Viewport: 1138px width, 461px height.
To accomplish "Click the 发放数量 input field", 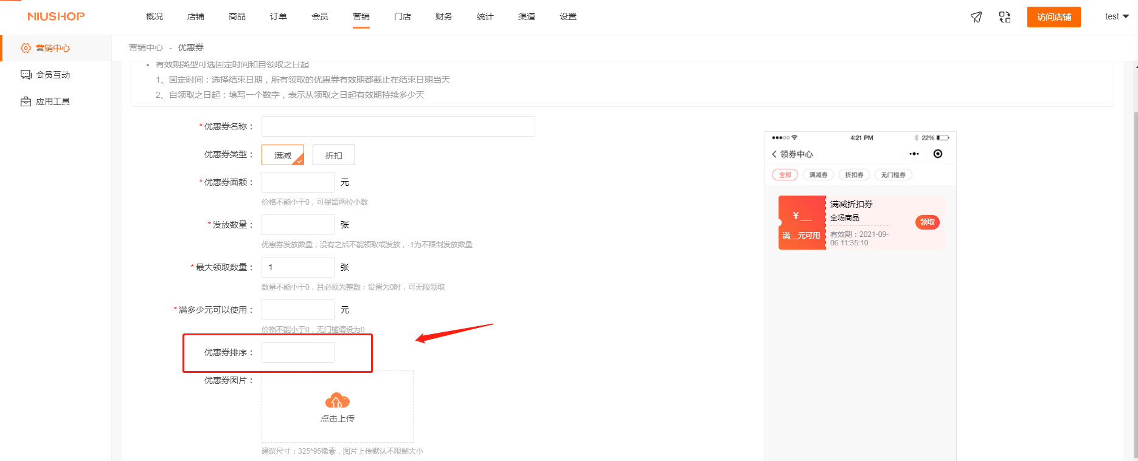I will pyautogui.click(x=298, y=225).
